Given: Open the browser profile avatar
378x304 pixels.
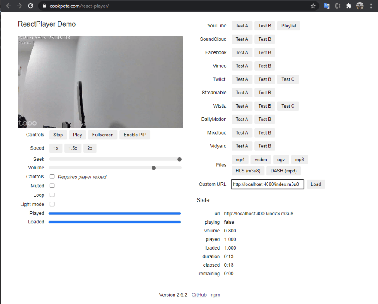Looking at the screenshot, I should (360, 6).
